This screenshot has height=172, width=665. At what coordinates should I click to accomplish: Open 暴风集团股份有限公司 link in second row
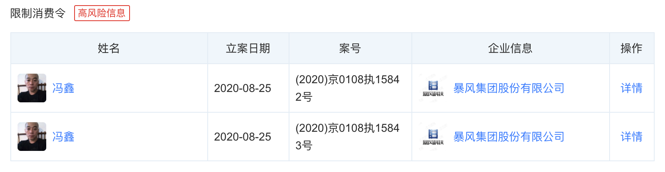509,137
